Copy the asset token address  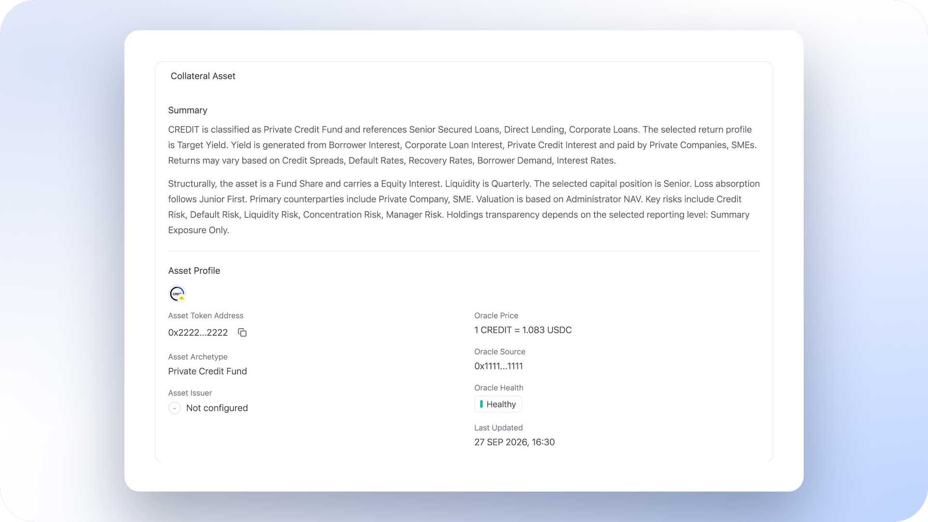coord(242,333)
